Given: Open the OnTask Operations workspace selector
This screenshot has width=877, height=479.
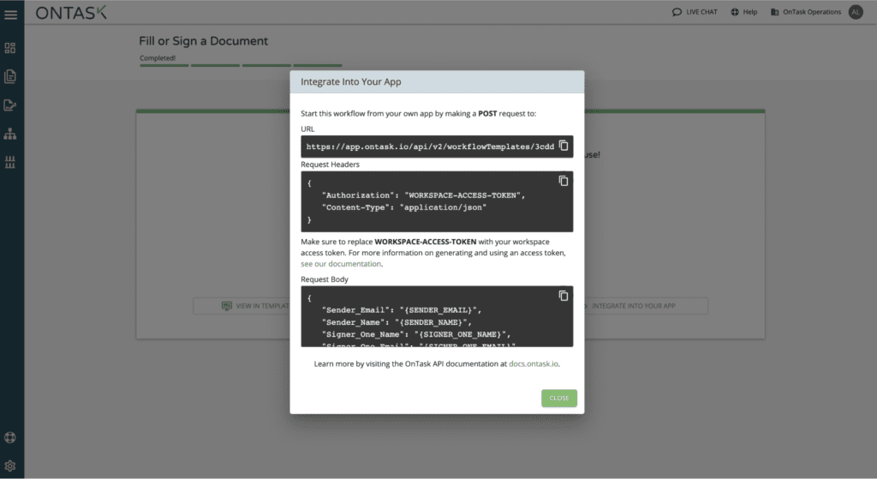Looking at the screenshot, I should coord(806,12).
